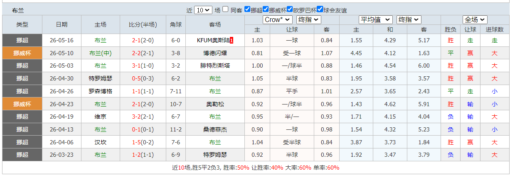This screenshot has width=510, height=175.
Task: Click the score 3-2(2-1) versus 维京
Action: [x=143, y=117]
